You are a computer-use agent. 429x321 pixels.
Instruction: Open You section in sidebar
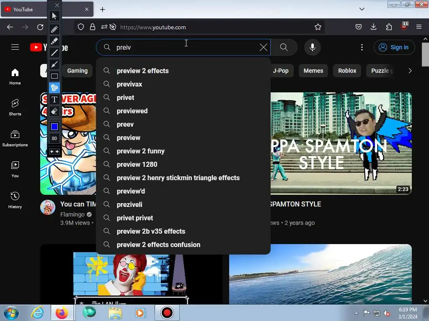pyautogui.click(x=15, y=169)
